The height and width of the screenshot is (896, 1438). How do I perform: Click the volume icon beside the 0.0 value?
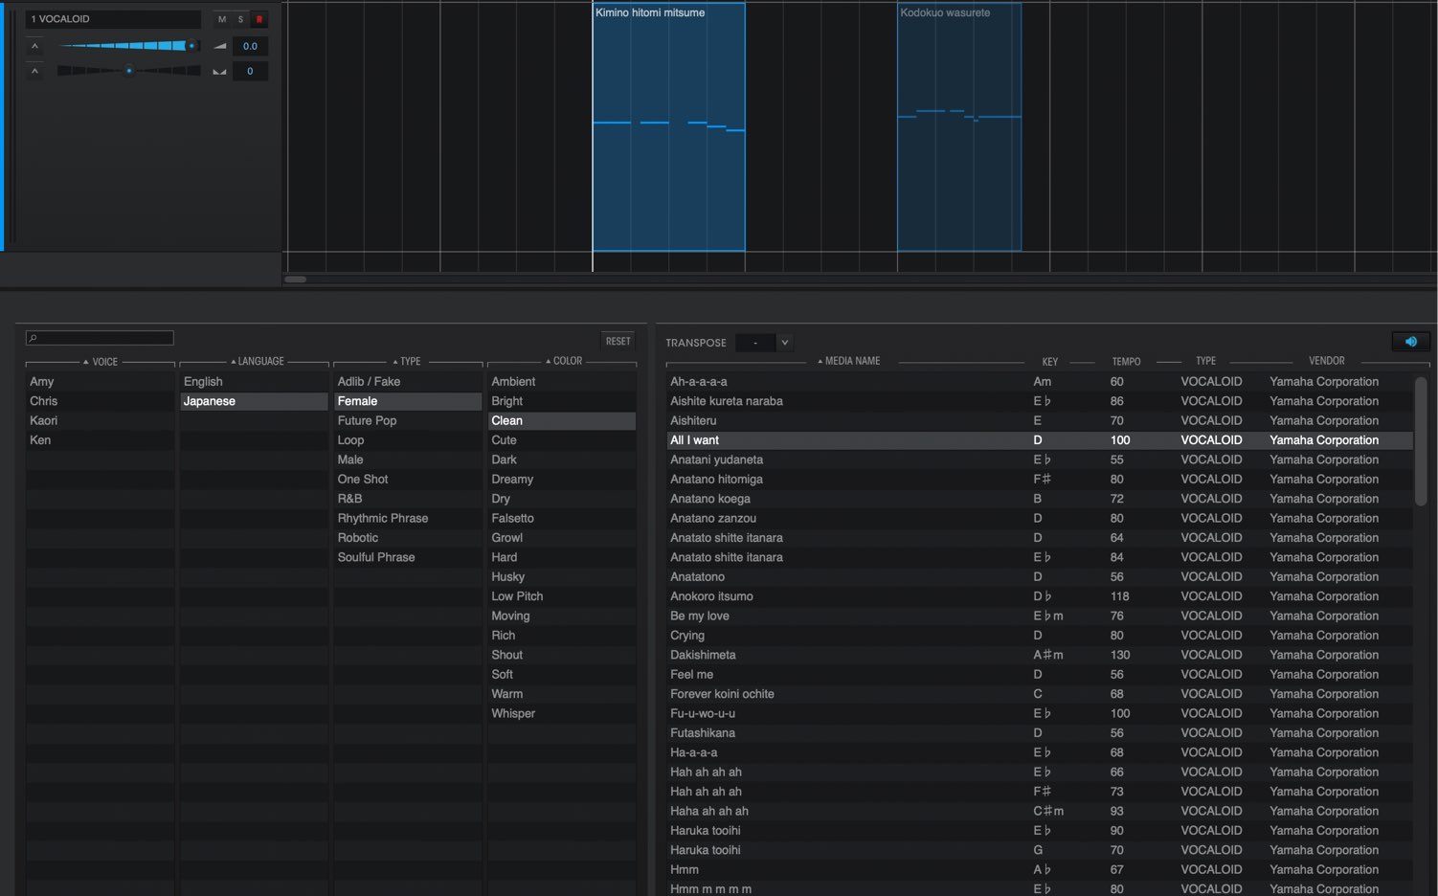[x=220, y=46]
